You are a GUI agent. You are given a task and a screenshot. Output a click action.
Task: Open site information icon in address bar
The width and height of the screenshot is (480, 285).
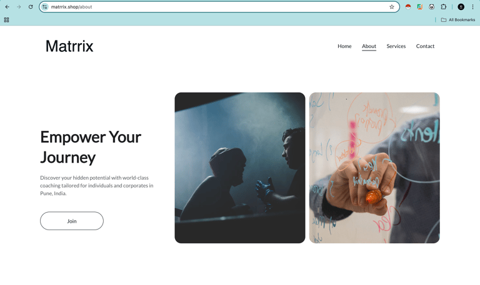(x=45, y=7)
